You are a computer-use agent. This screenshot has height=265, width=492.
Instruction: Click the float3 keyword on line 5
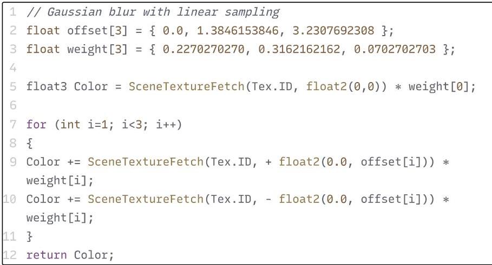46,86
